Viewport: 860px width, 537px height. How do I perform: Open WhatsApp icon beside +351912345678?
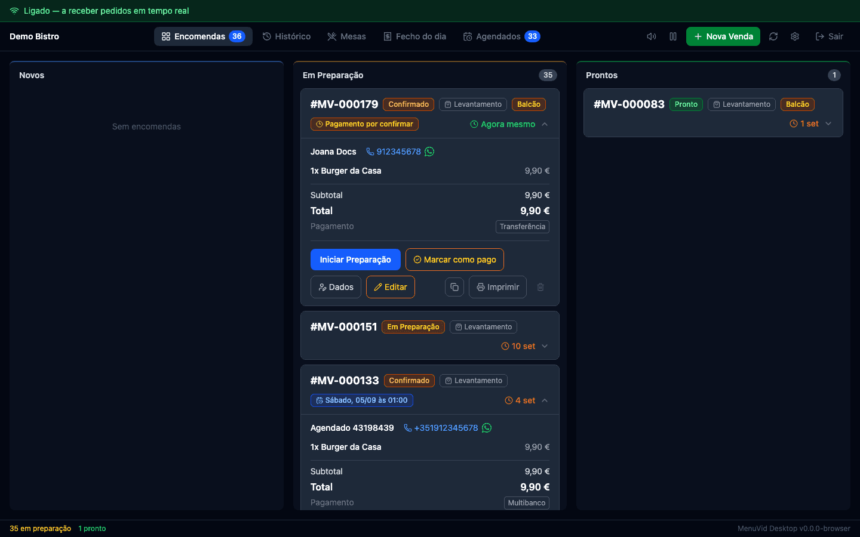tap(487, 428)
